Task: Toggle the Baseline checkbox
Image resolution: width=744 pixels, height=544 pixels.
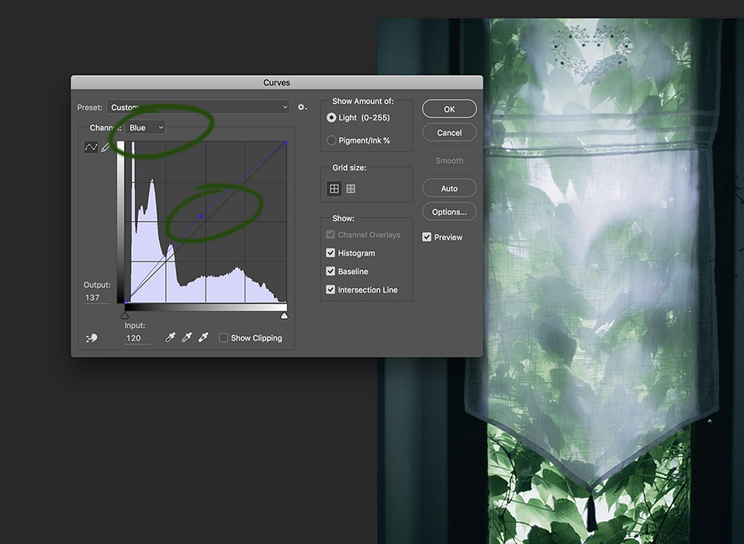Action: pos(330,272)
